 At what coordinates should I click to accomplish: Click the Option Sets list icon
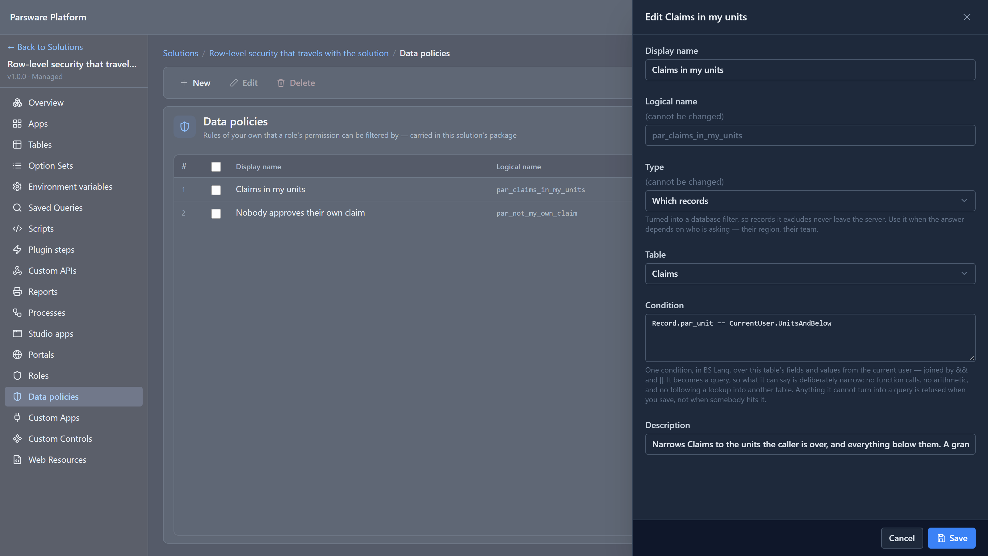[17, 165]
